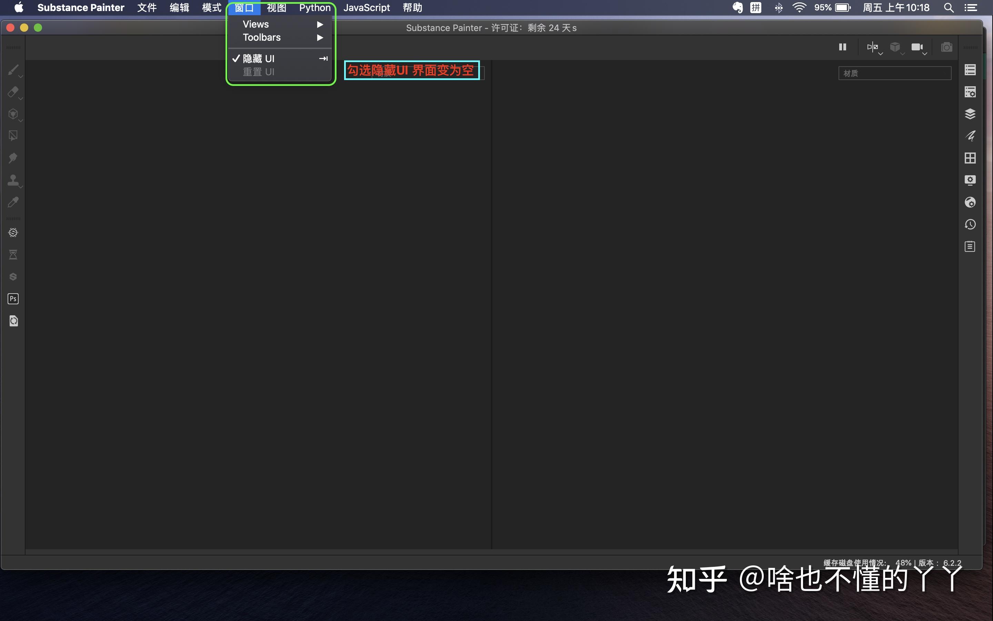Open the Layers panel icon

[970, 114]
